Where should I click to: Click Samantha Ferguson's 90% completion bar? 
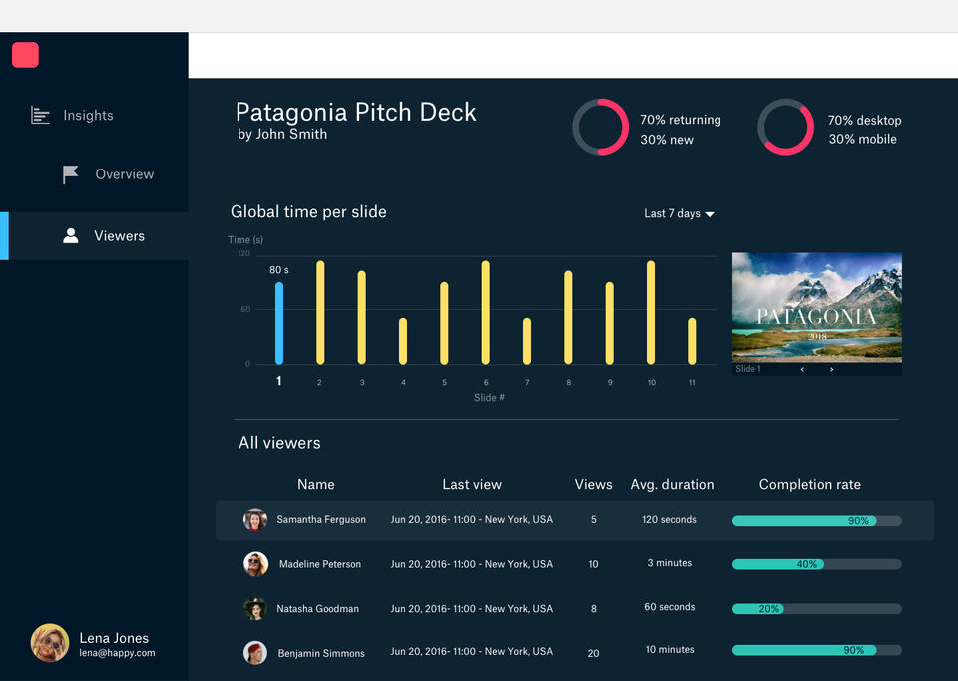coord(817,521)
